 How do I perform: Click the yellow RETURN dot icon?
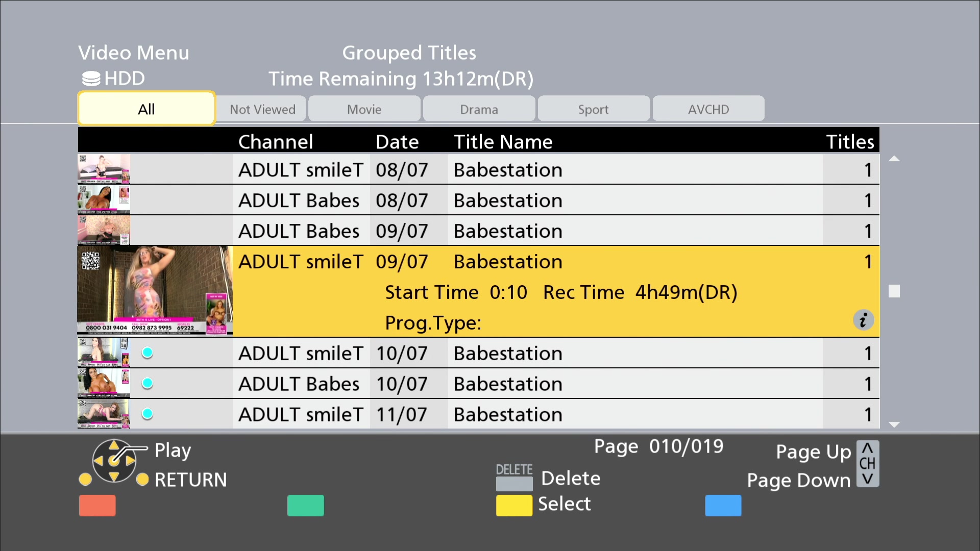142,480
